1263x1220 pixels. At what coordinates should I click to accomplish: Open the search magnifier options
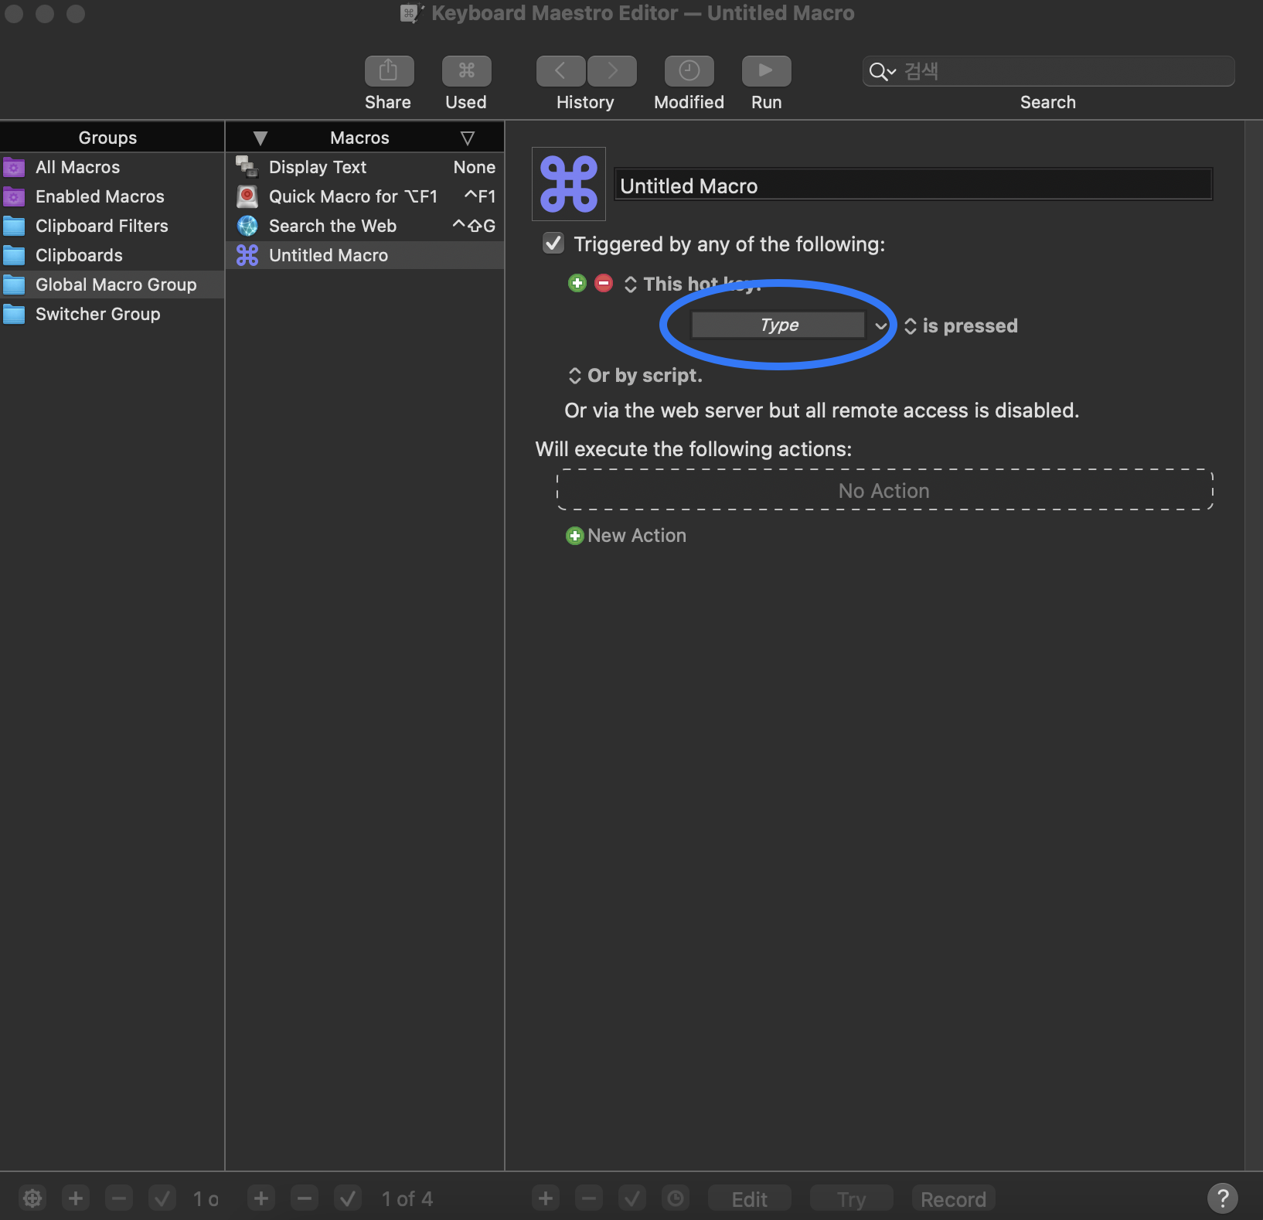(882, 72)
